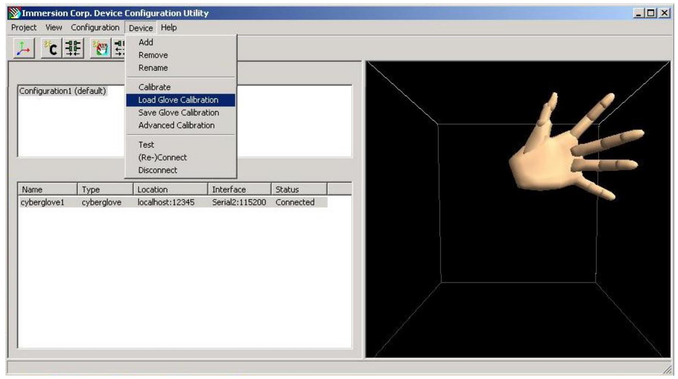Viewport: 678px width, 379px height.
Task: Click the Status column header
Action: (x=299, y=189)
